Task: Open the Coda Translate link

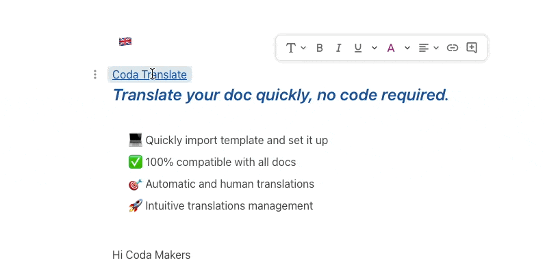Action: pyautogui.click(x=149, y=74)
